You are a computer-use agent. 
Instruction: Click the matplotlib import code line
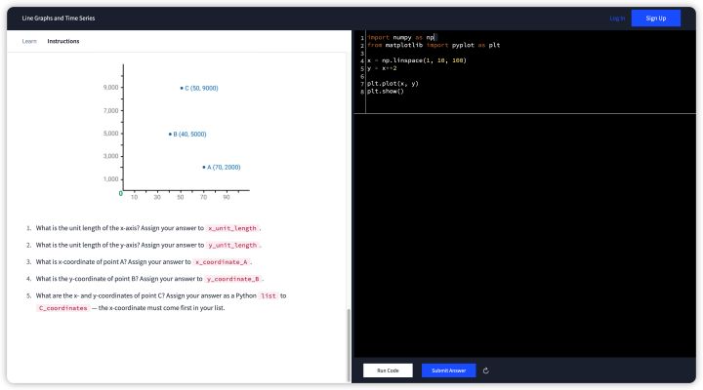[434, 45]
